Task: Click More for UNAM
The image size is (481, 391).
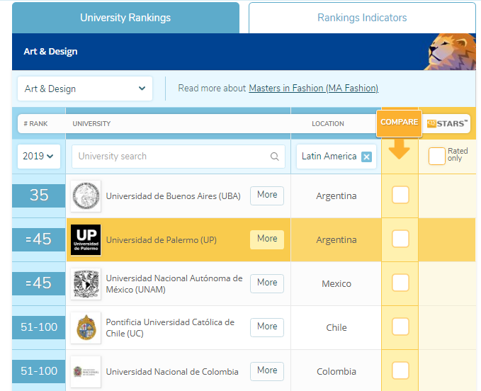Action: coord(267,283)
